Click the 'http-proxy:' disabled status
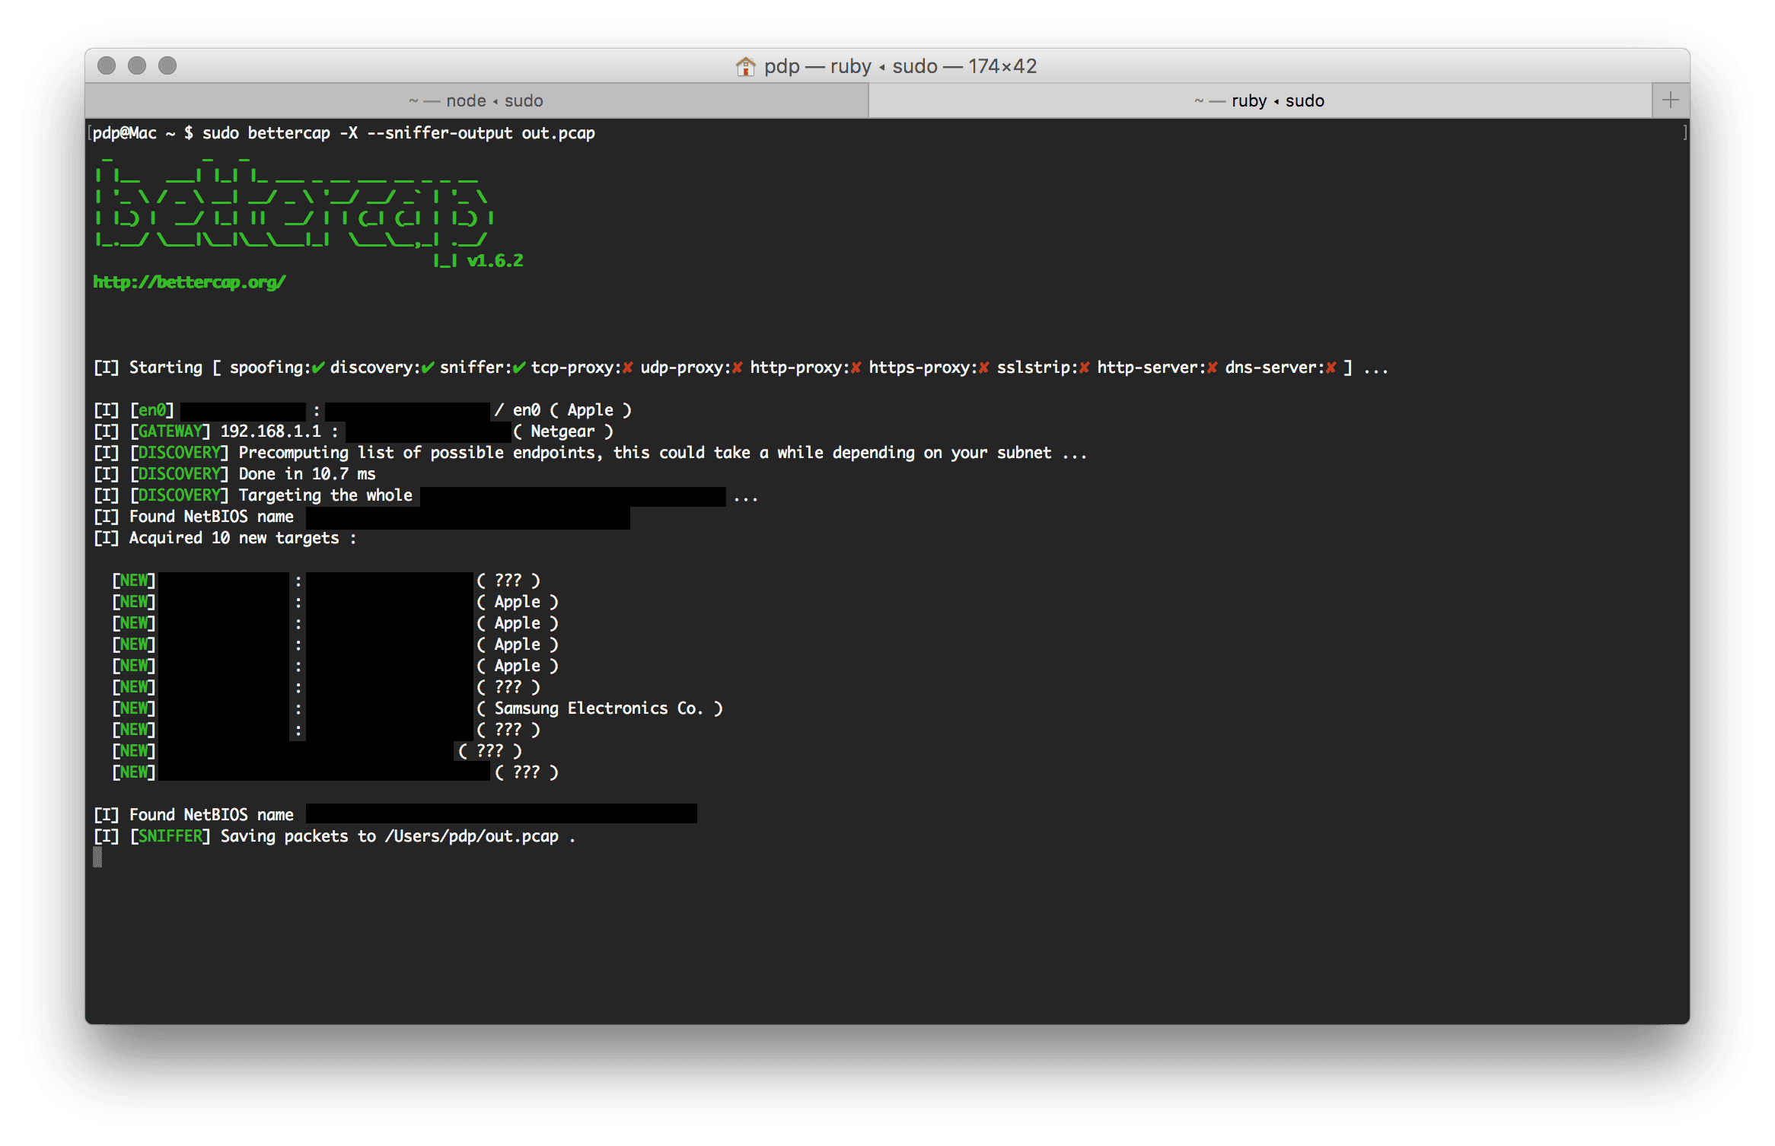This screenshot has height=1146, width=1775. pyautogui.click(x=806, y=368)
